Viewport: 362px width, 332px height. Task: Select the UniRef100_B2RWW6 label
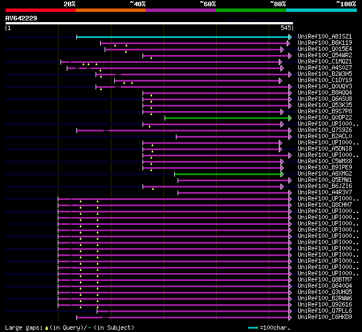tap(325, 299)
